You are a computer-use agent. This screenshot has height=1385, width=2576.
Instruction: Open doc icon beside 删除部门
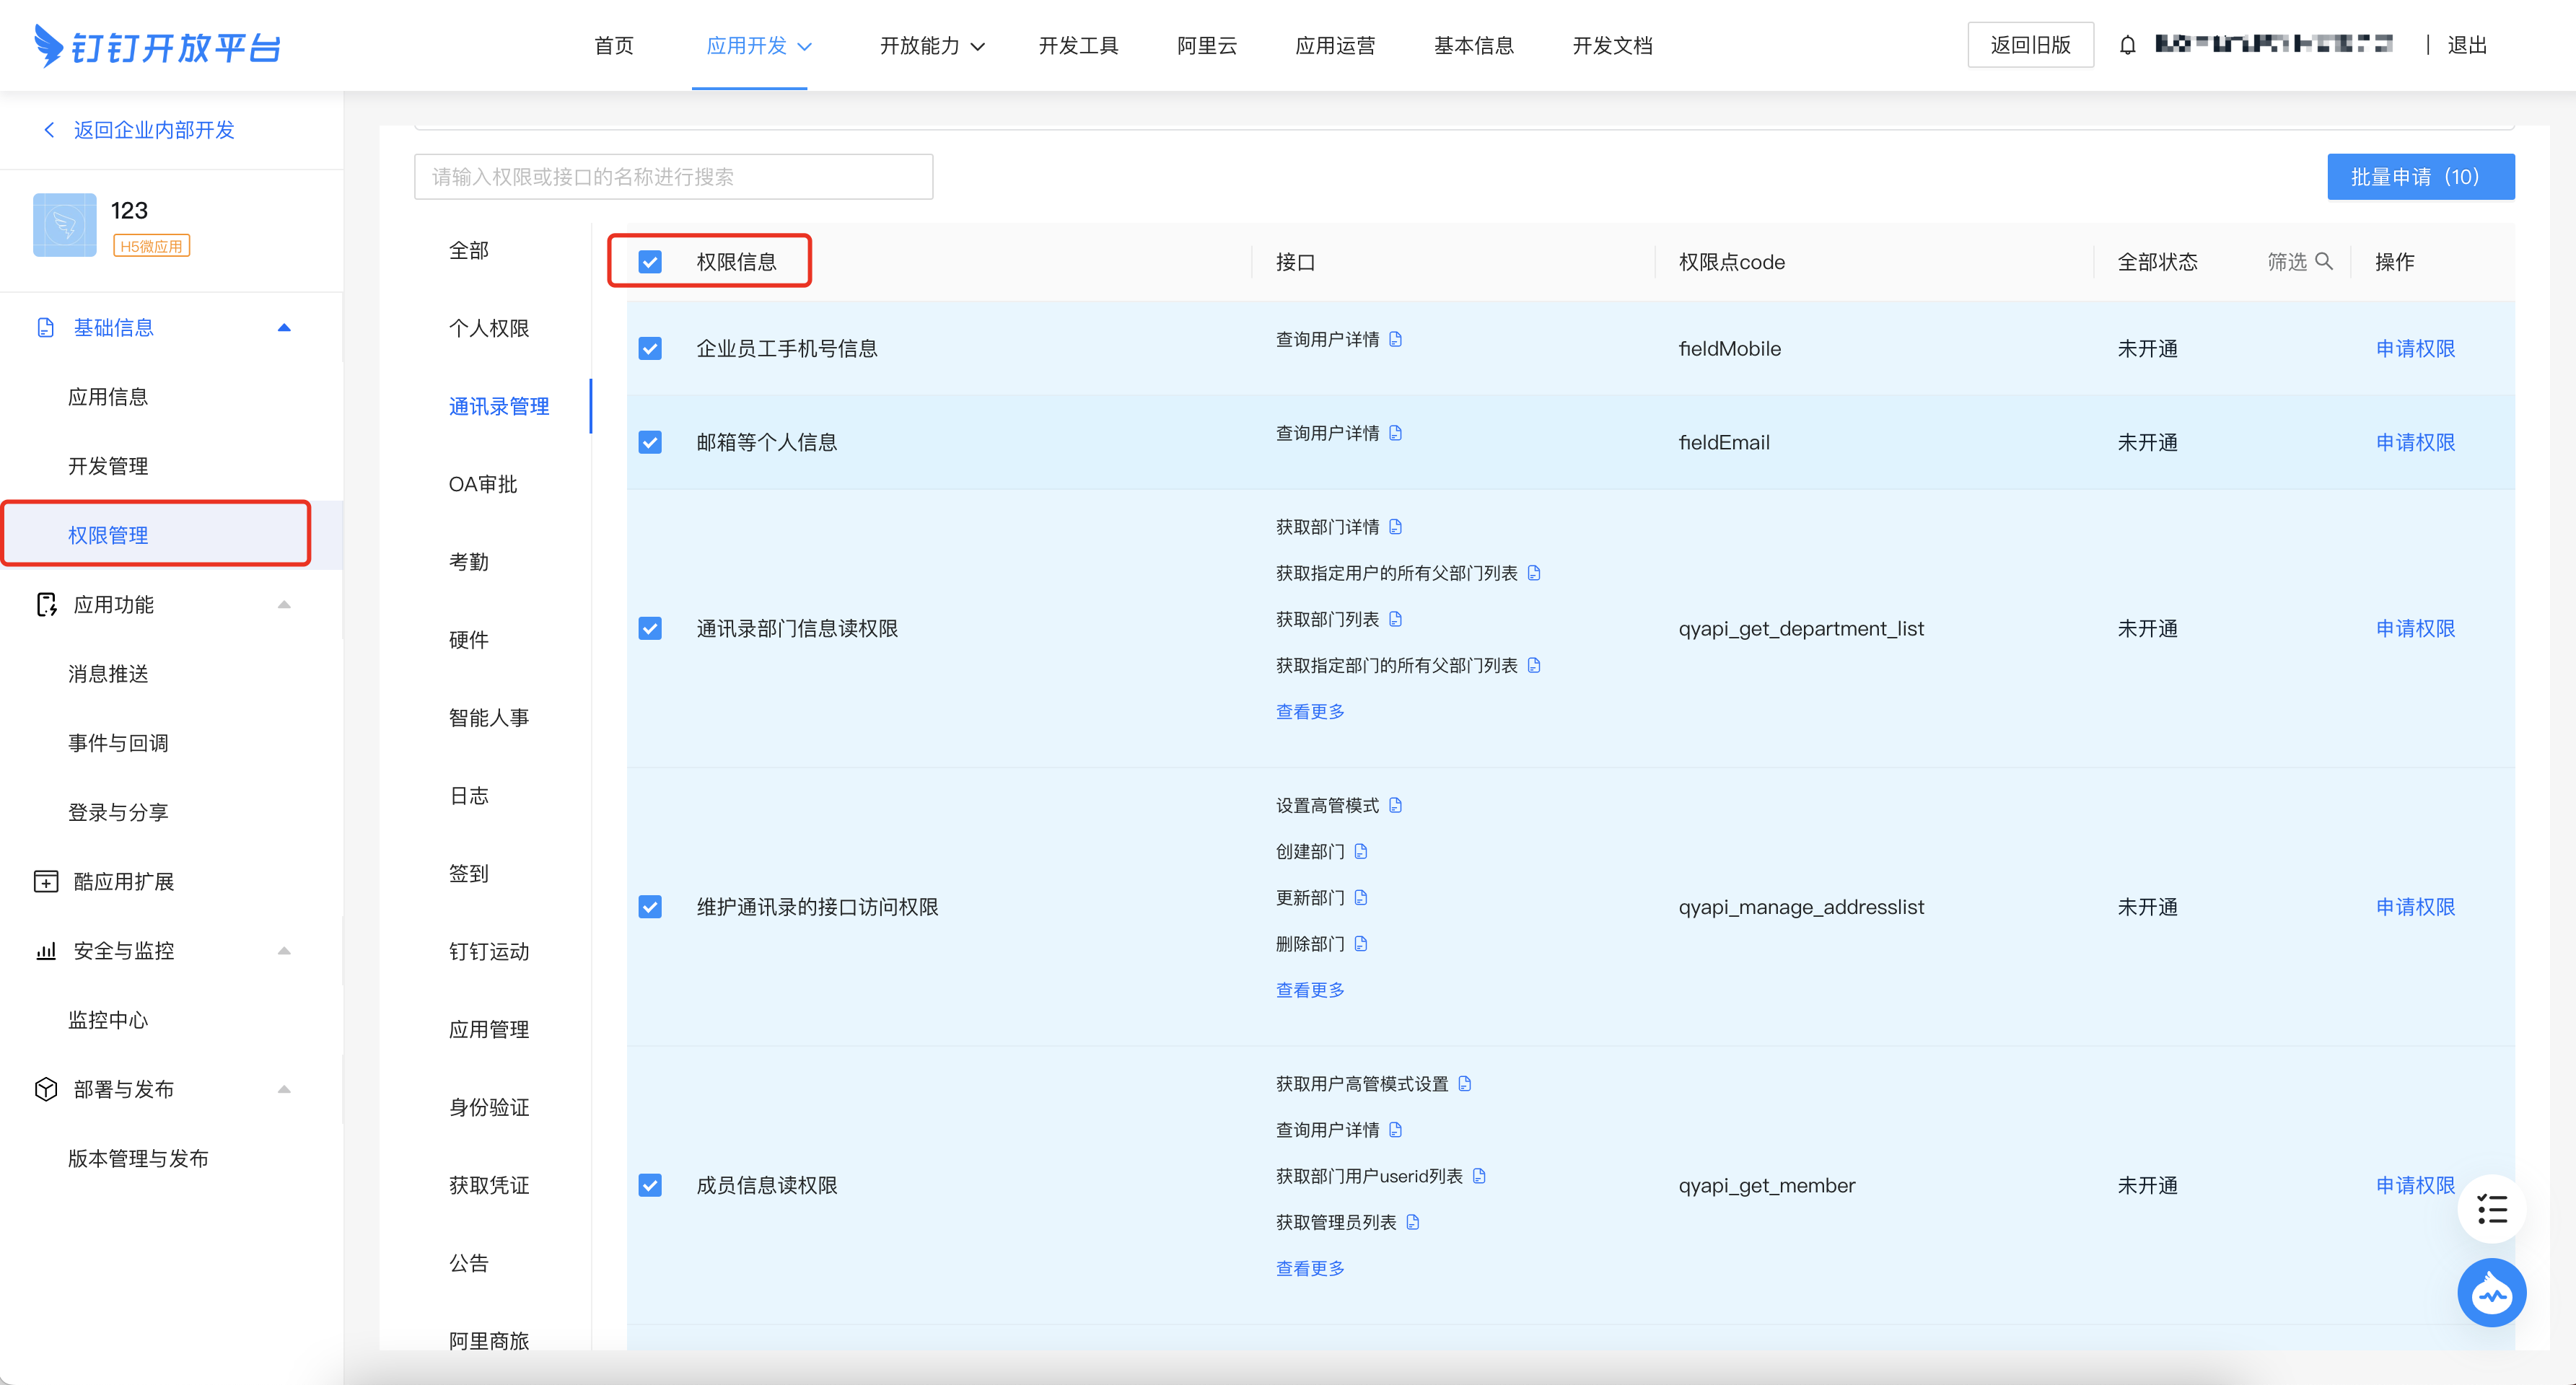(1360, 943)
